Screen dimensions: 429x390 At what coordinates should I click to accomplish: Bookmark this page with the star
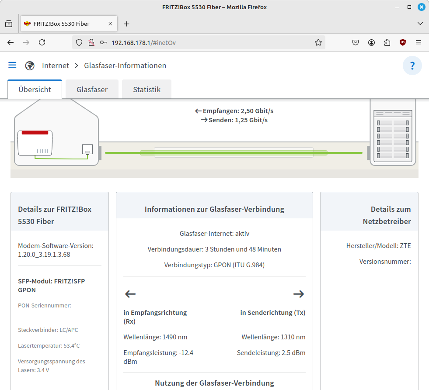318,42
